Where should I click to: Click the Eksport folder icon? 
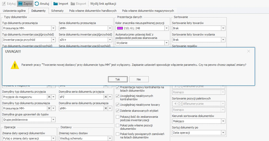pos(73,4)
